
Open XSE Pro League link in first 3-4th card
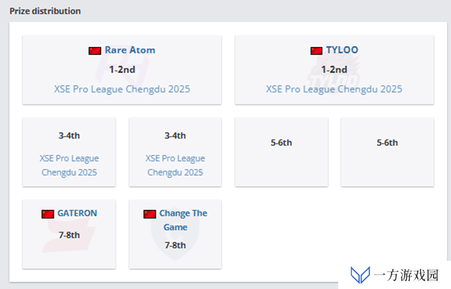pos(69,166)
